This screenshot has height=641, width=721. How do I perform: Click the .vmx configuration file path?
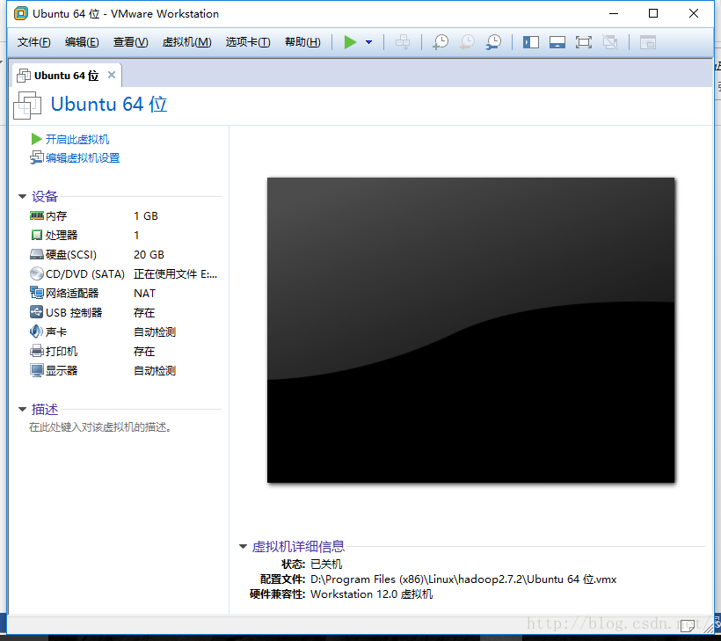463,579
